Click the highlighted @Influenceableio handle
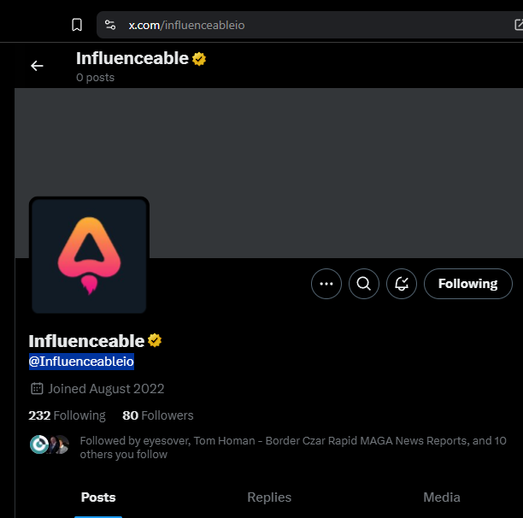The image size is (523, 518). 81,362
